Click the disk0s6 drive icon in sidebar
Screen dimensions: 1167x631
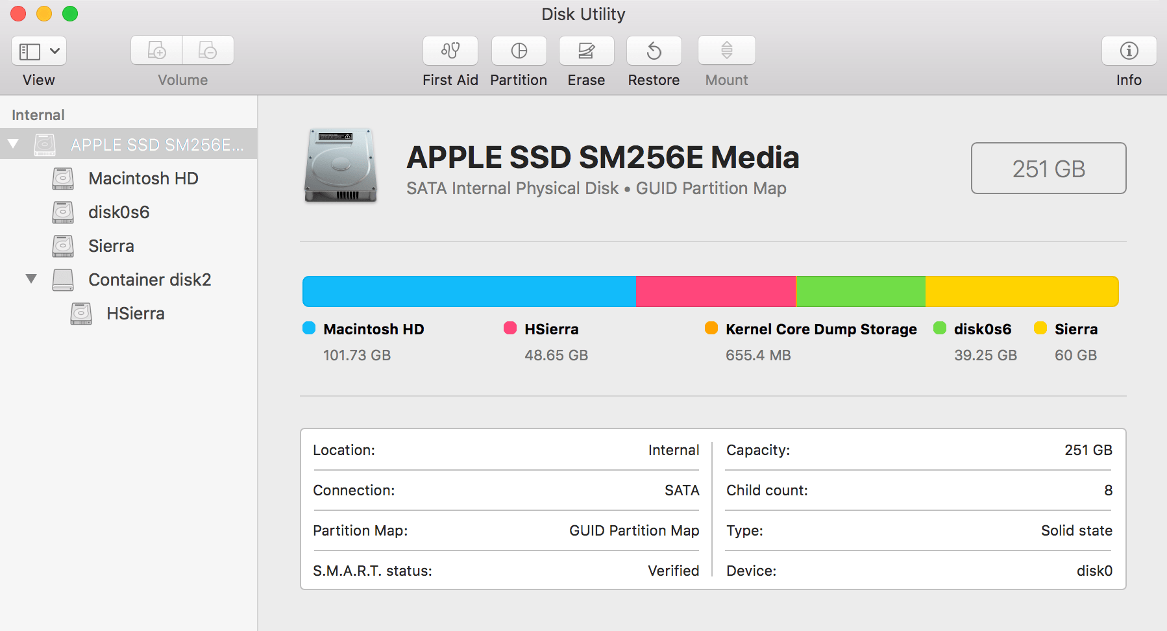63,212
